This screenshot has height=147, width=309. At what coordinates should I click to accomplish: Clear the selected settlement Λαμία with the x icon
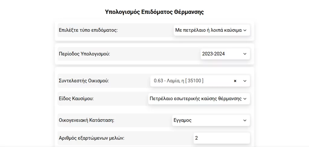click(x=235, y=81)
